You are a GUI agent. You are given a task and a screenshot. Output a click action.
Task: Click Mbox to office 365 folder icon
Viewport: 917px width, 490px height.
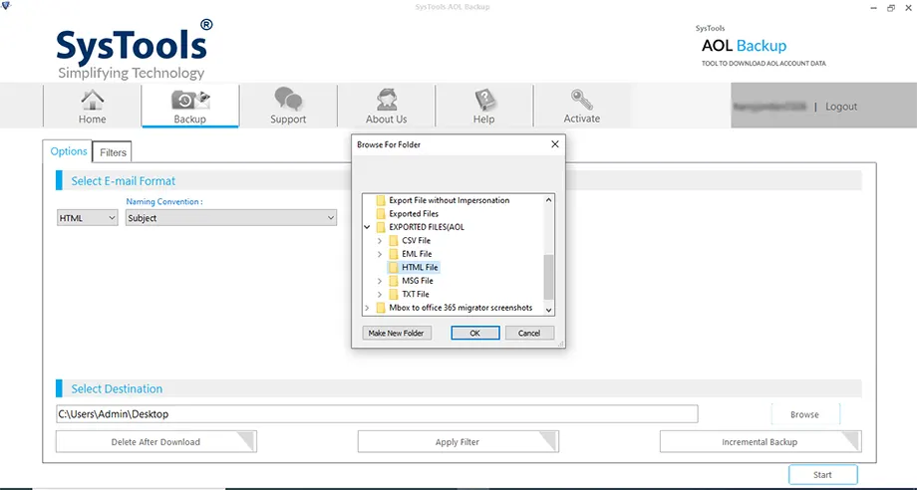pos(381,308)
